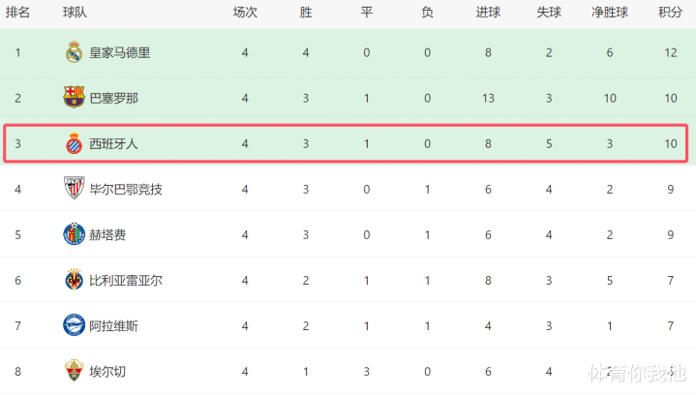Open the Getafe club badge
The height and width of the screenshot is (395, 696).
74,234
